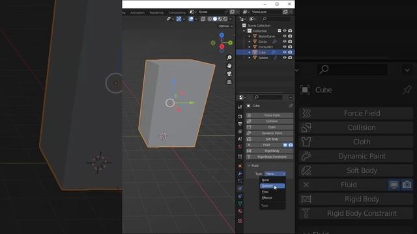Switch to the Compositing workspace tab

(177, 12)
